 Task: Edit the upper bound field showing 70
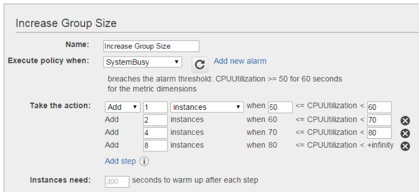click(379, 120)
